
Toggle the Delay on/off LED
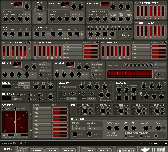point(111,85)
